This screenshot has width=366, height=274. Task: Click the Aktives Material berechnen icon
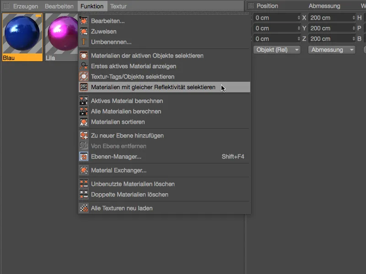pos(85,101)
